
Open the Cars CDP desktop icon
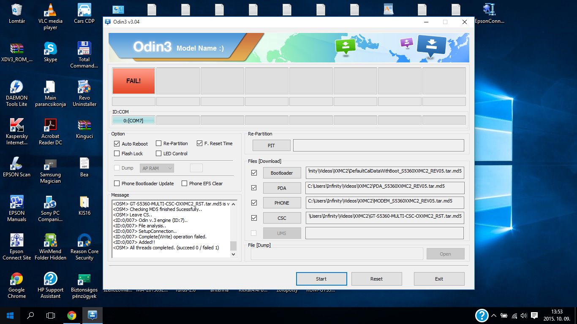[x=84, y=13]
